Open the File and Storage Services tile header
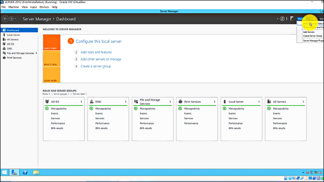The image size is (324, 182). click(152, 102)
